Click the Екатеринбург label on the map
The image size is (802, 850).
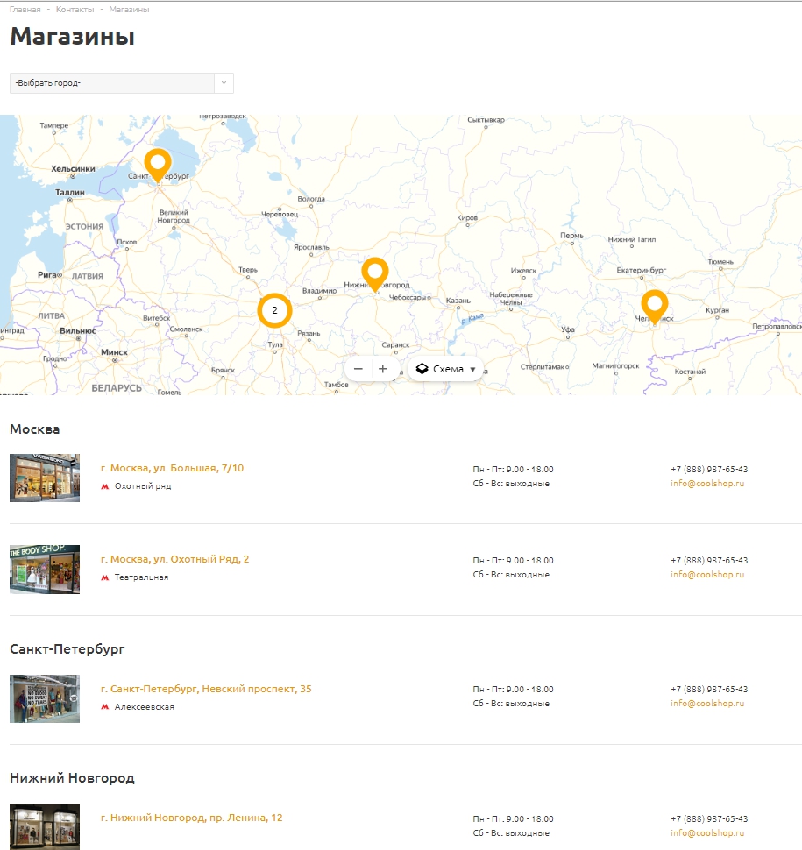642,270
